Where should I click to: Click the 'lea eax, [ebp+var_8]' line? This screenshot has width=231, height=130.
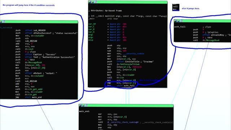point(122,69)
